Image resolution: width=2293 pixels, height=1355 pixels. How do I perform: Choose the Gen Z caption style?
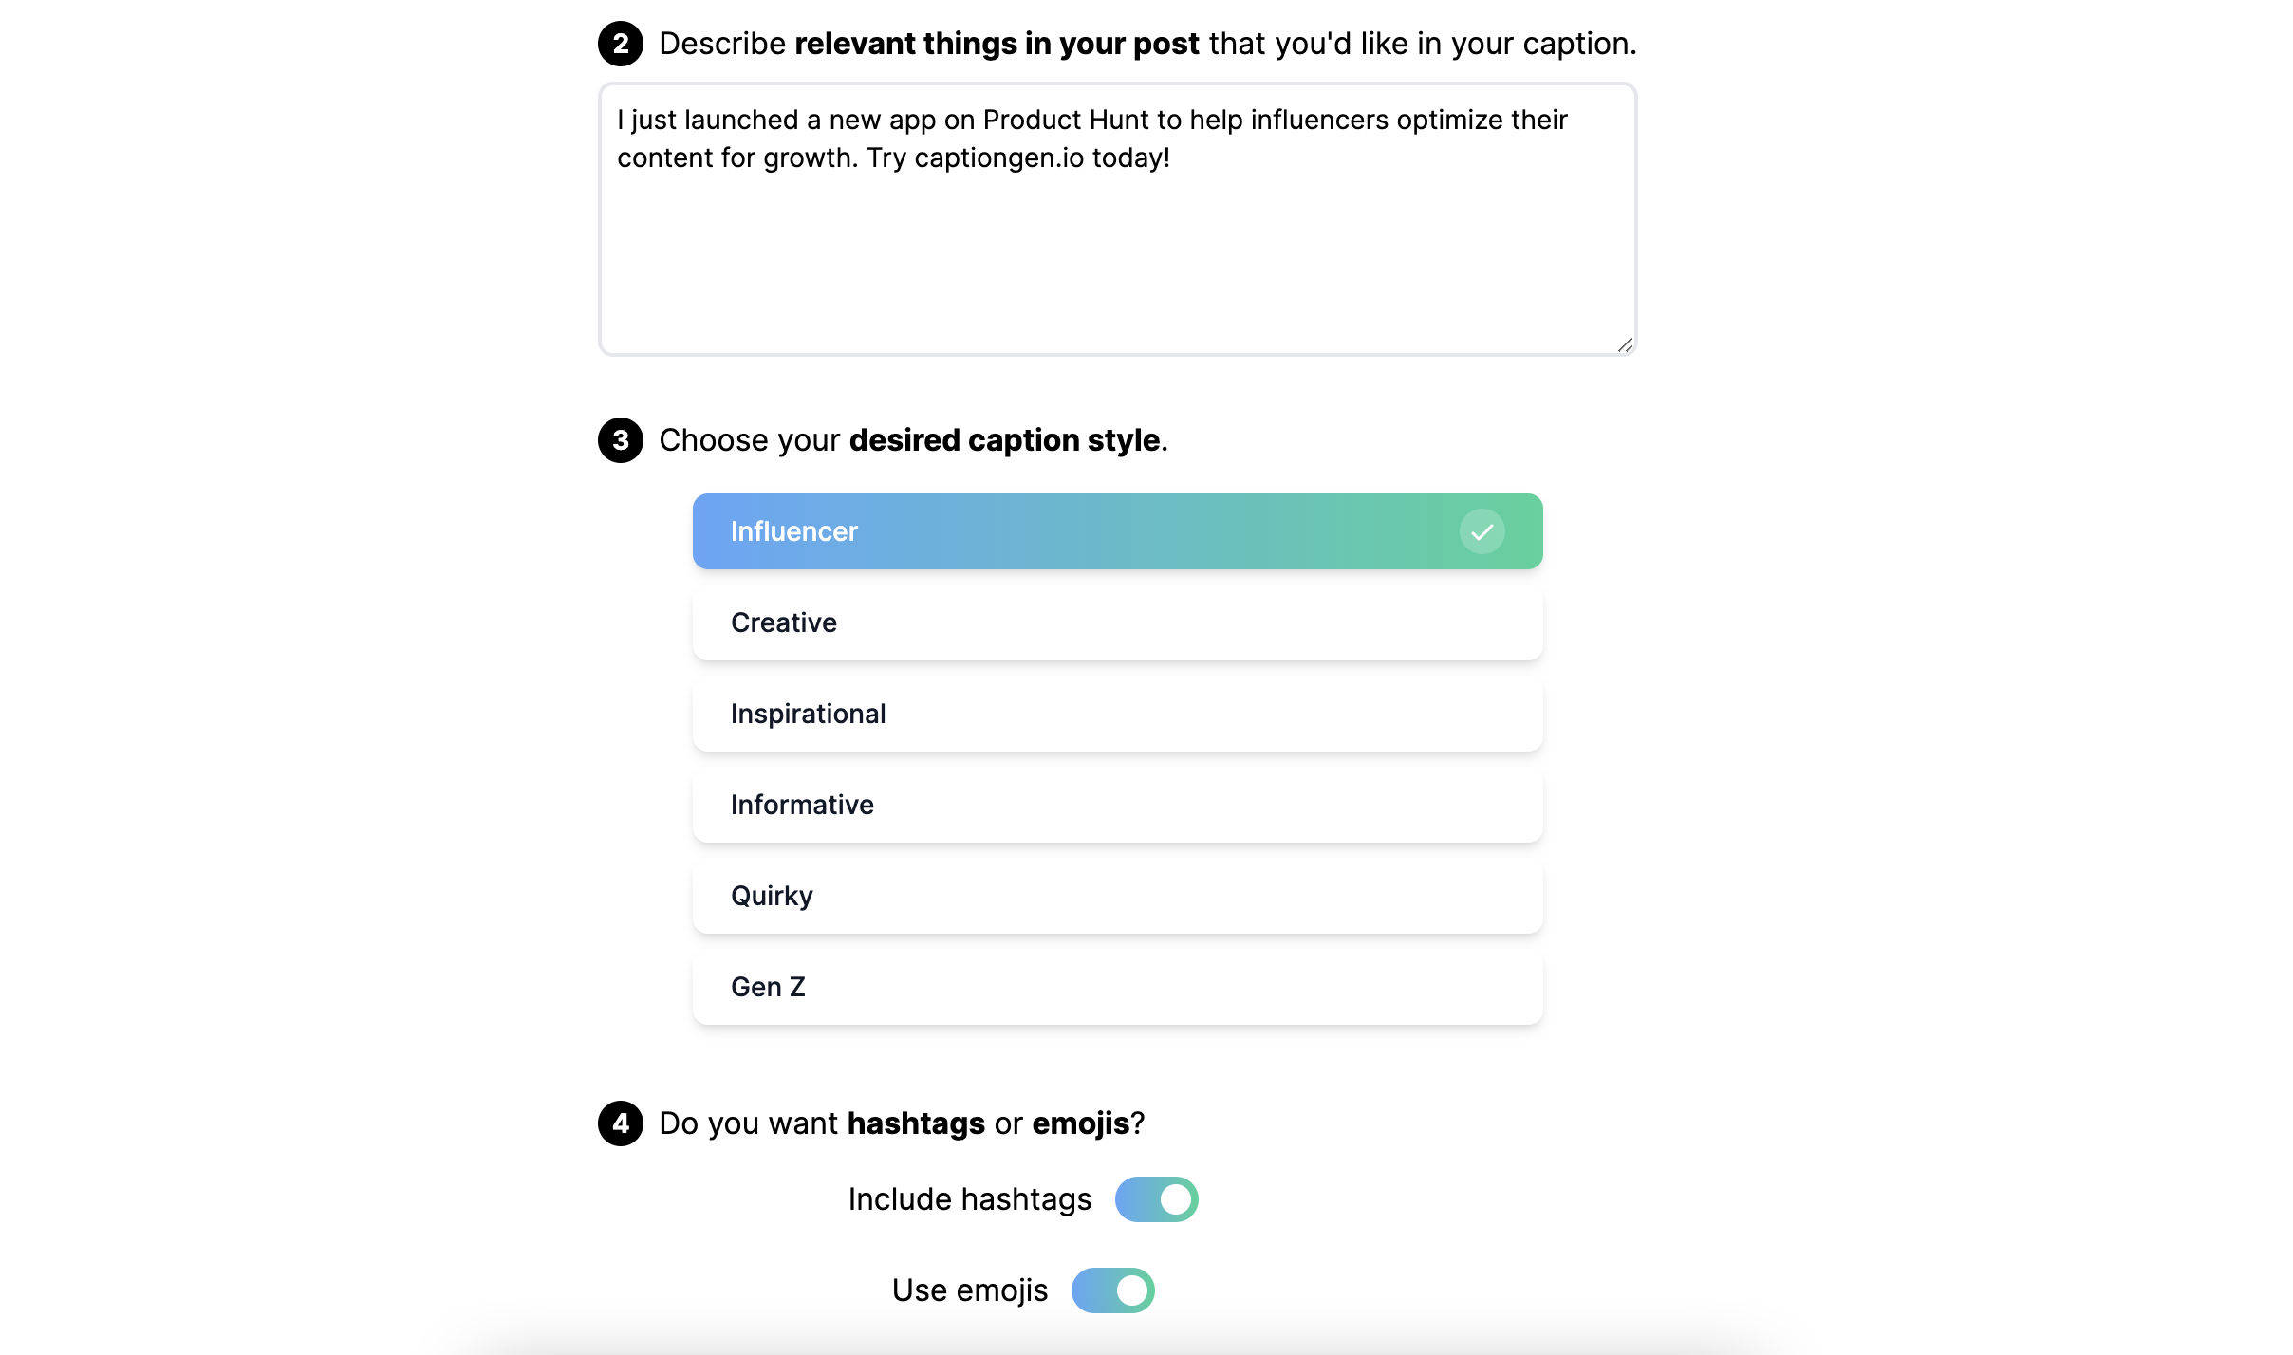click(x=1117, y=987)
